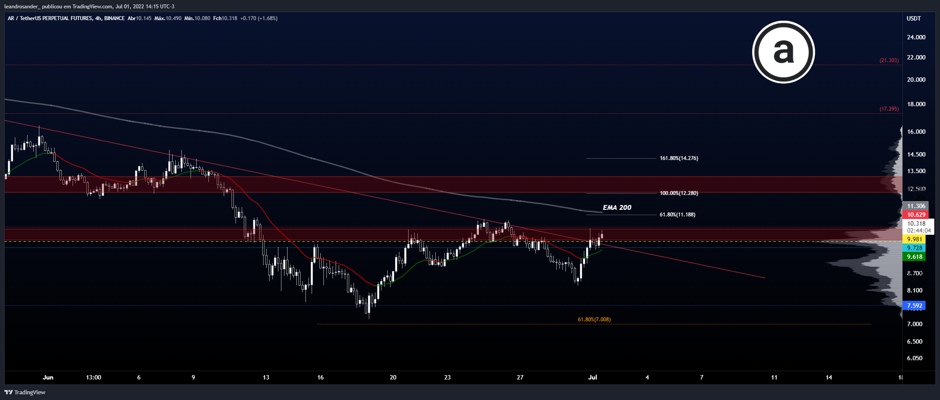Screen dimensions: 940x400
Task: Click the TradingView logo in the footer
Action: tap(25, 392)
